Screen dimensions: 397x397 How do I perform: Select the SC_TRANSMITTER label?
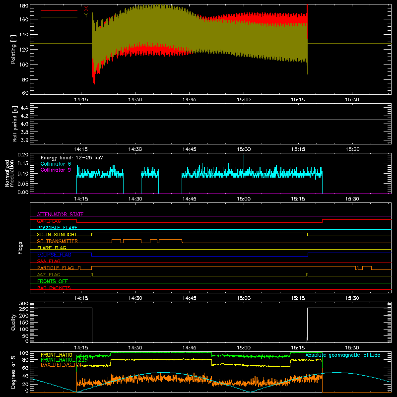[57, 241]
